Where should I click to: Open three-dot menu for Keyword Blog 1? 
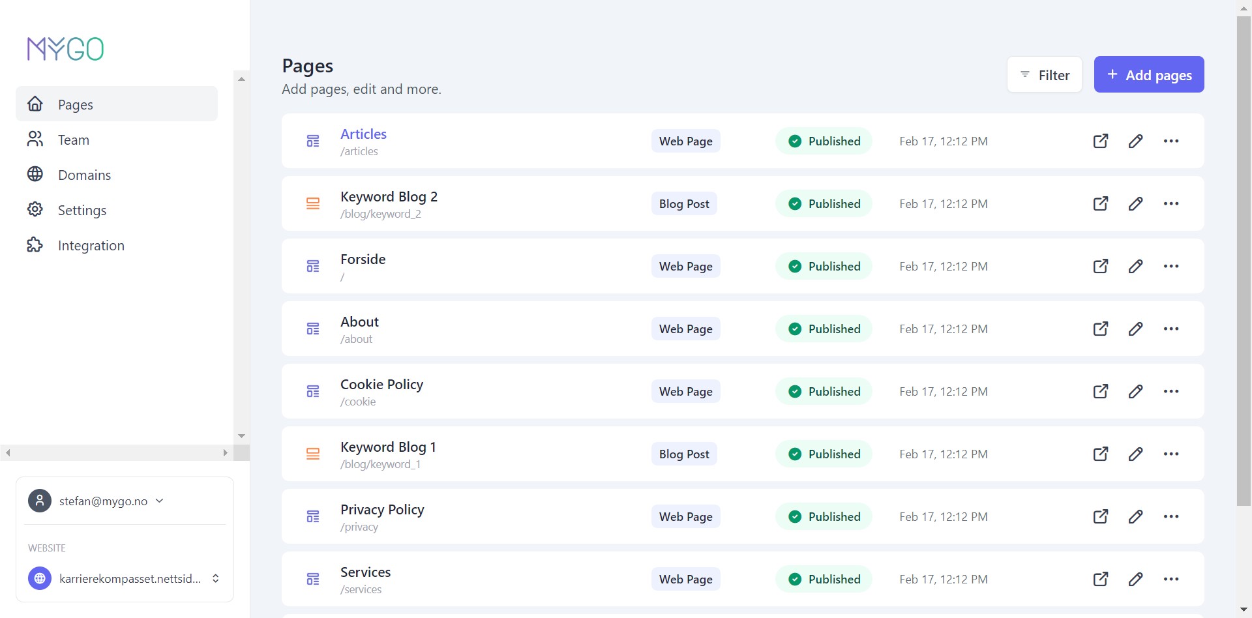tap(1170, 454)
